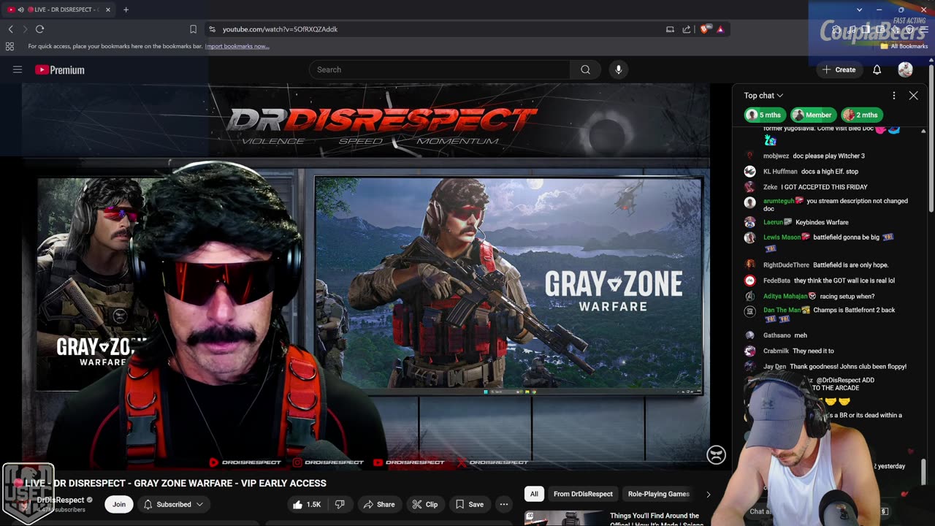
Task: Mute the tab using its speaker icon
Action: tap(20, 9)
